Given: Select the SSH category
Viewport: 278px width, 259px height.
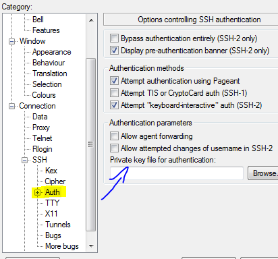Looking at the screenshot, I should tap(40, 160).
